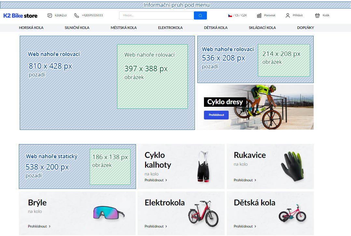The image size is (351, 236).
Task: Click the Czech flag icon
Action: [x=230, y=15]
